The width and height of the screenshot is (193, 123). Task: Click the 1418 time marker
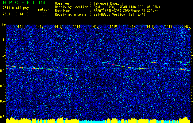pyautogui.click(x=150, y=26)
